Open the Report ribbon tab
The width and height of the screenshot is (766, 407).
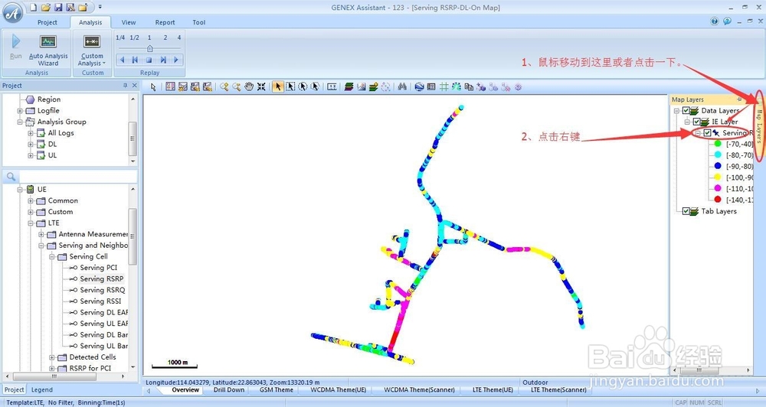coord(165,22)
